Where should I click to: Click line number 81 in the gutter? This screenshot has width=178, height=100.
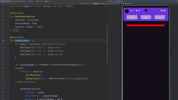point(3,41)
